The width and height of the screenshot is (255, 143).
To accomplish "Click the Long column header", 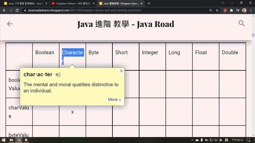I will click(174, 52).
